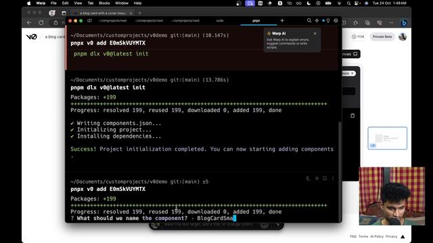Click the component name input BlogCardSma

[x=216, y=218]
